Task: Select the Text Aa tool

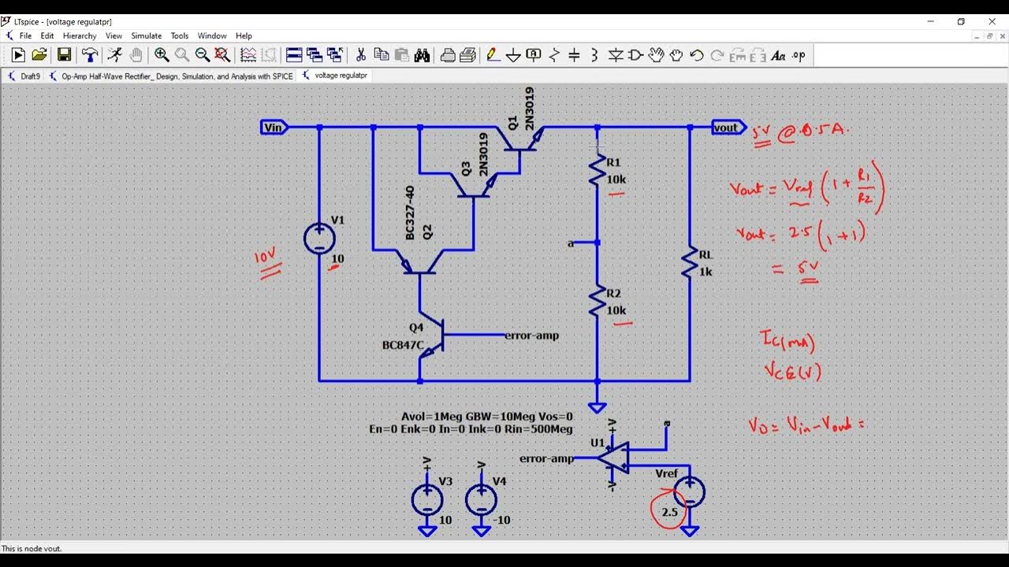Action: click(x=778, y=55)
